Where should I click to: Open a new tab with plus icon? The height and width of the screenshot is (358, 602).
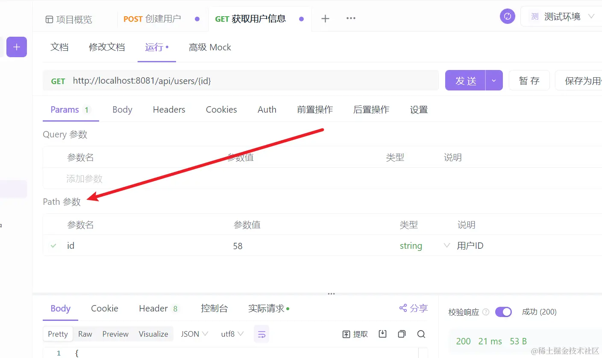click(x=325, y=18)
